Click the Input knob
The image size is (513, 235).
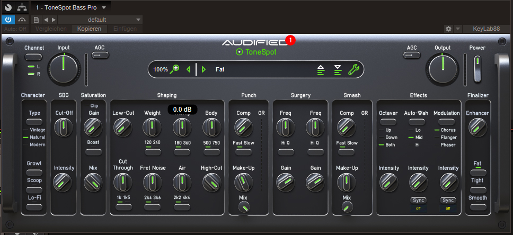click(x=64, y=69)
